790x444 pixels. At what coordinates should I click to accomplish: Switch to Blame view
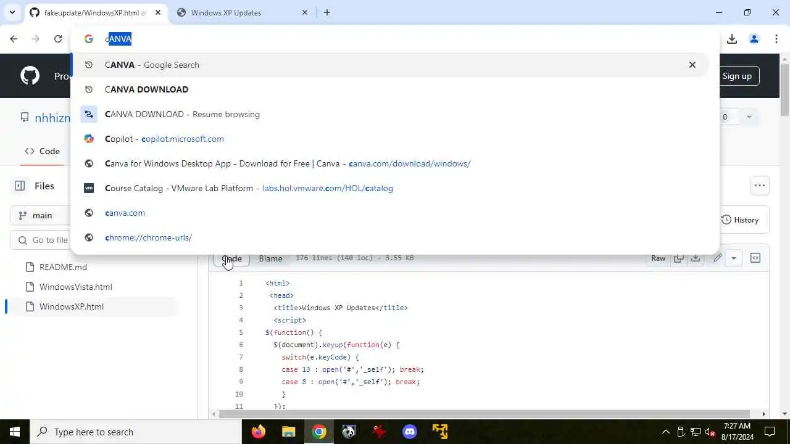[270, 258]
